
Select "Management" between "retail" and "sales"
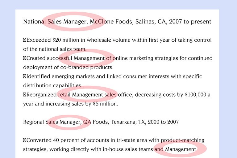click(88, 94)
